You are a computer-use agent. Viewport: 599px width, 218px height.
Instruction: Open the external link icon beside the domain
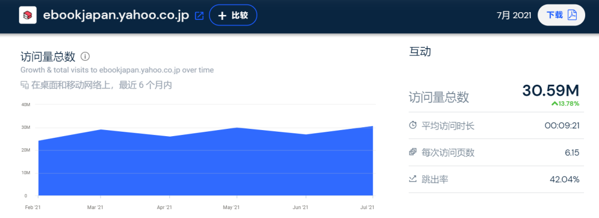click(x=200, y=15)
